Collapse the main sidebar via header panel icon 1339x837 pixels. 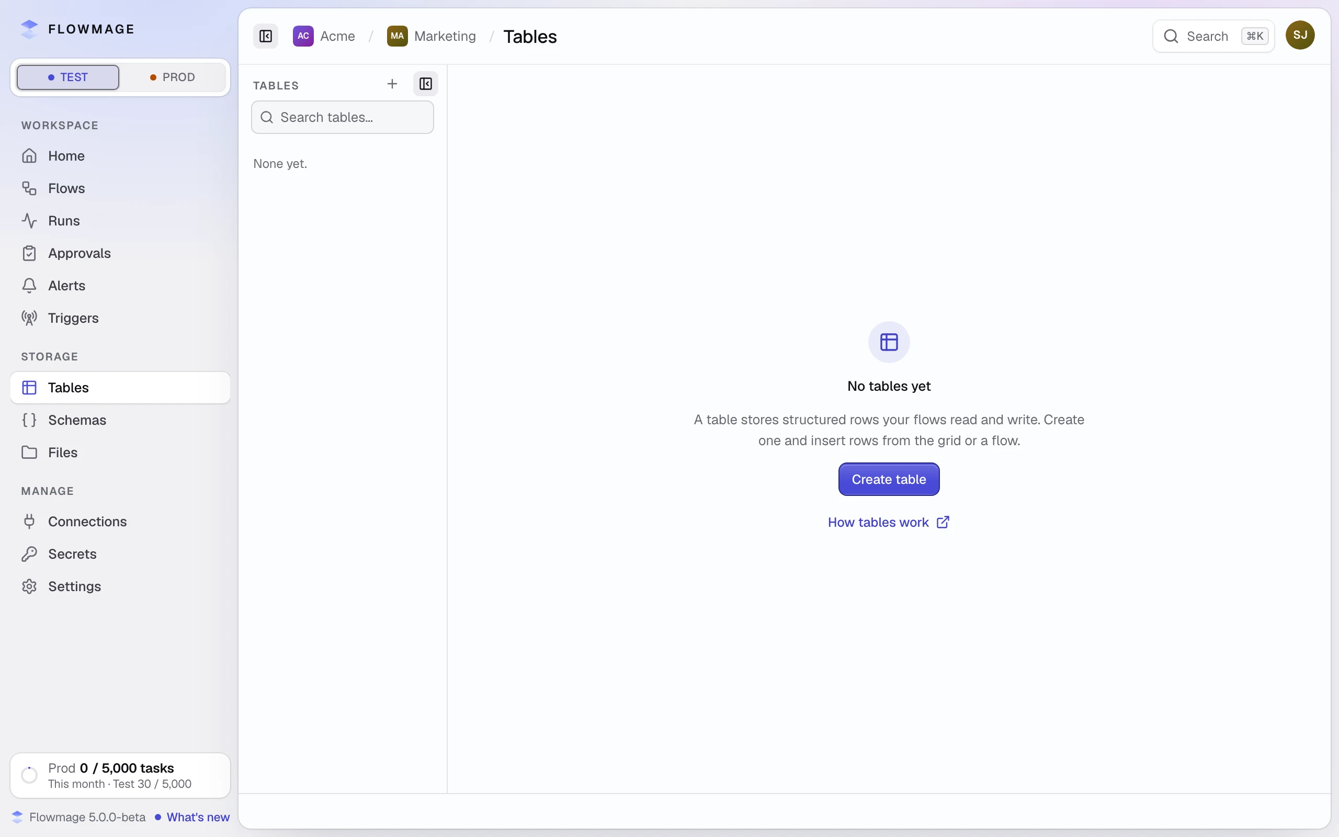266,36
